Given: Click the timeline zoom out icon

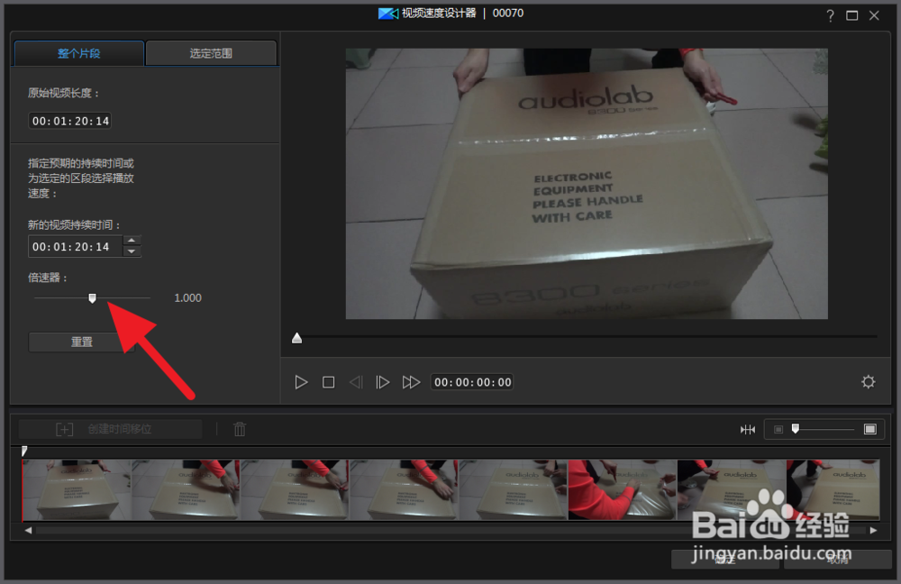Looking at the screenshot, I should pos(778,429).
